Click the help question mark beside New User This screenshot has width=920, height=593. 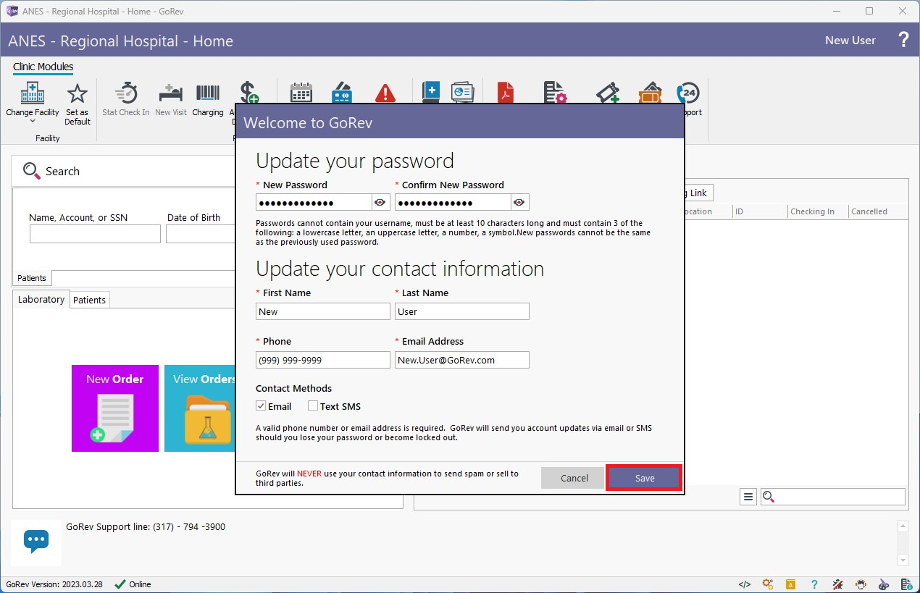[903, 40]
